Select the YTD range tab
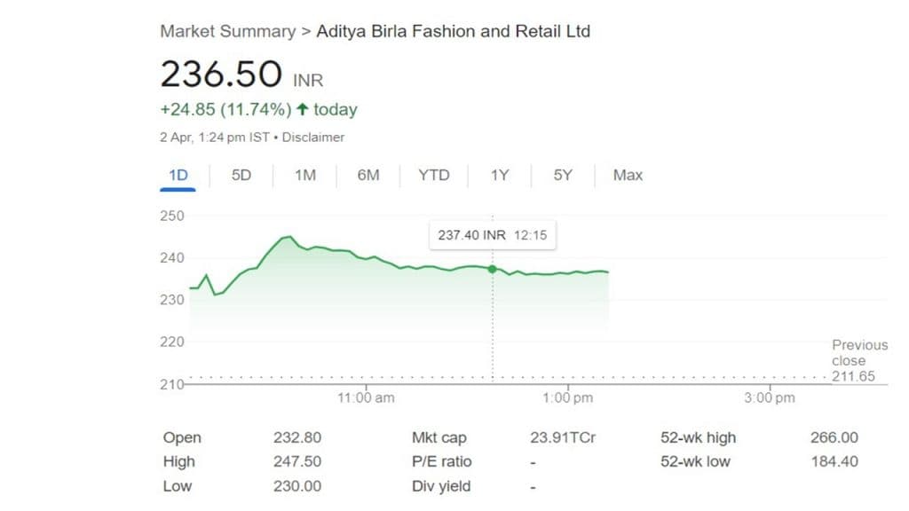This screenshot has height=511, width=909. coord(434,176)
